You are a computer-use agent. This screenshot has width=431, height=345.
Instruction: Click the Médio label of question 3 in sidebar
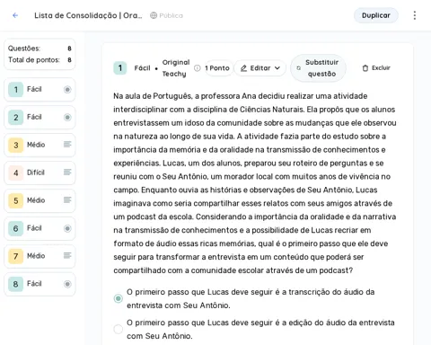36,145
